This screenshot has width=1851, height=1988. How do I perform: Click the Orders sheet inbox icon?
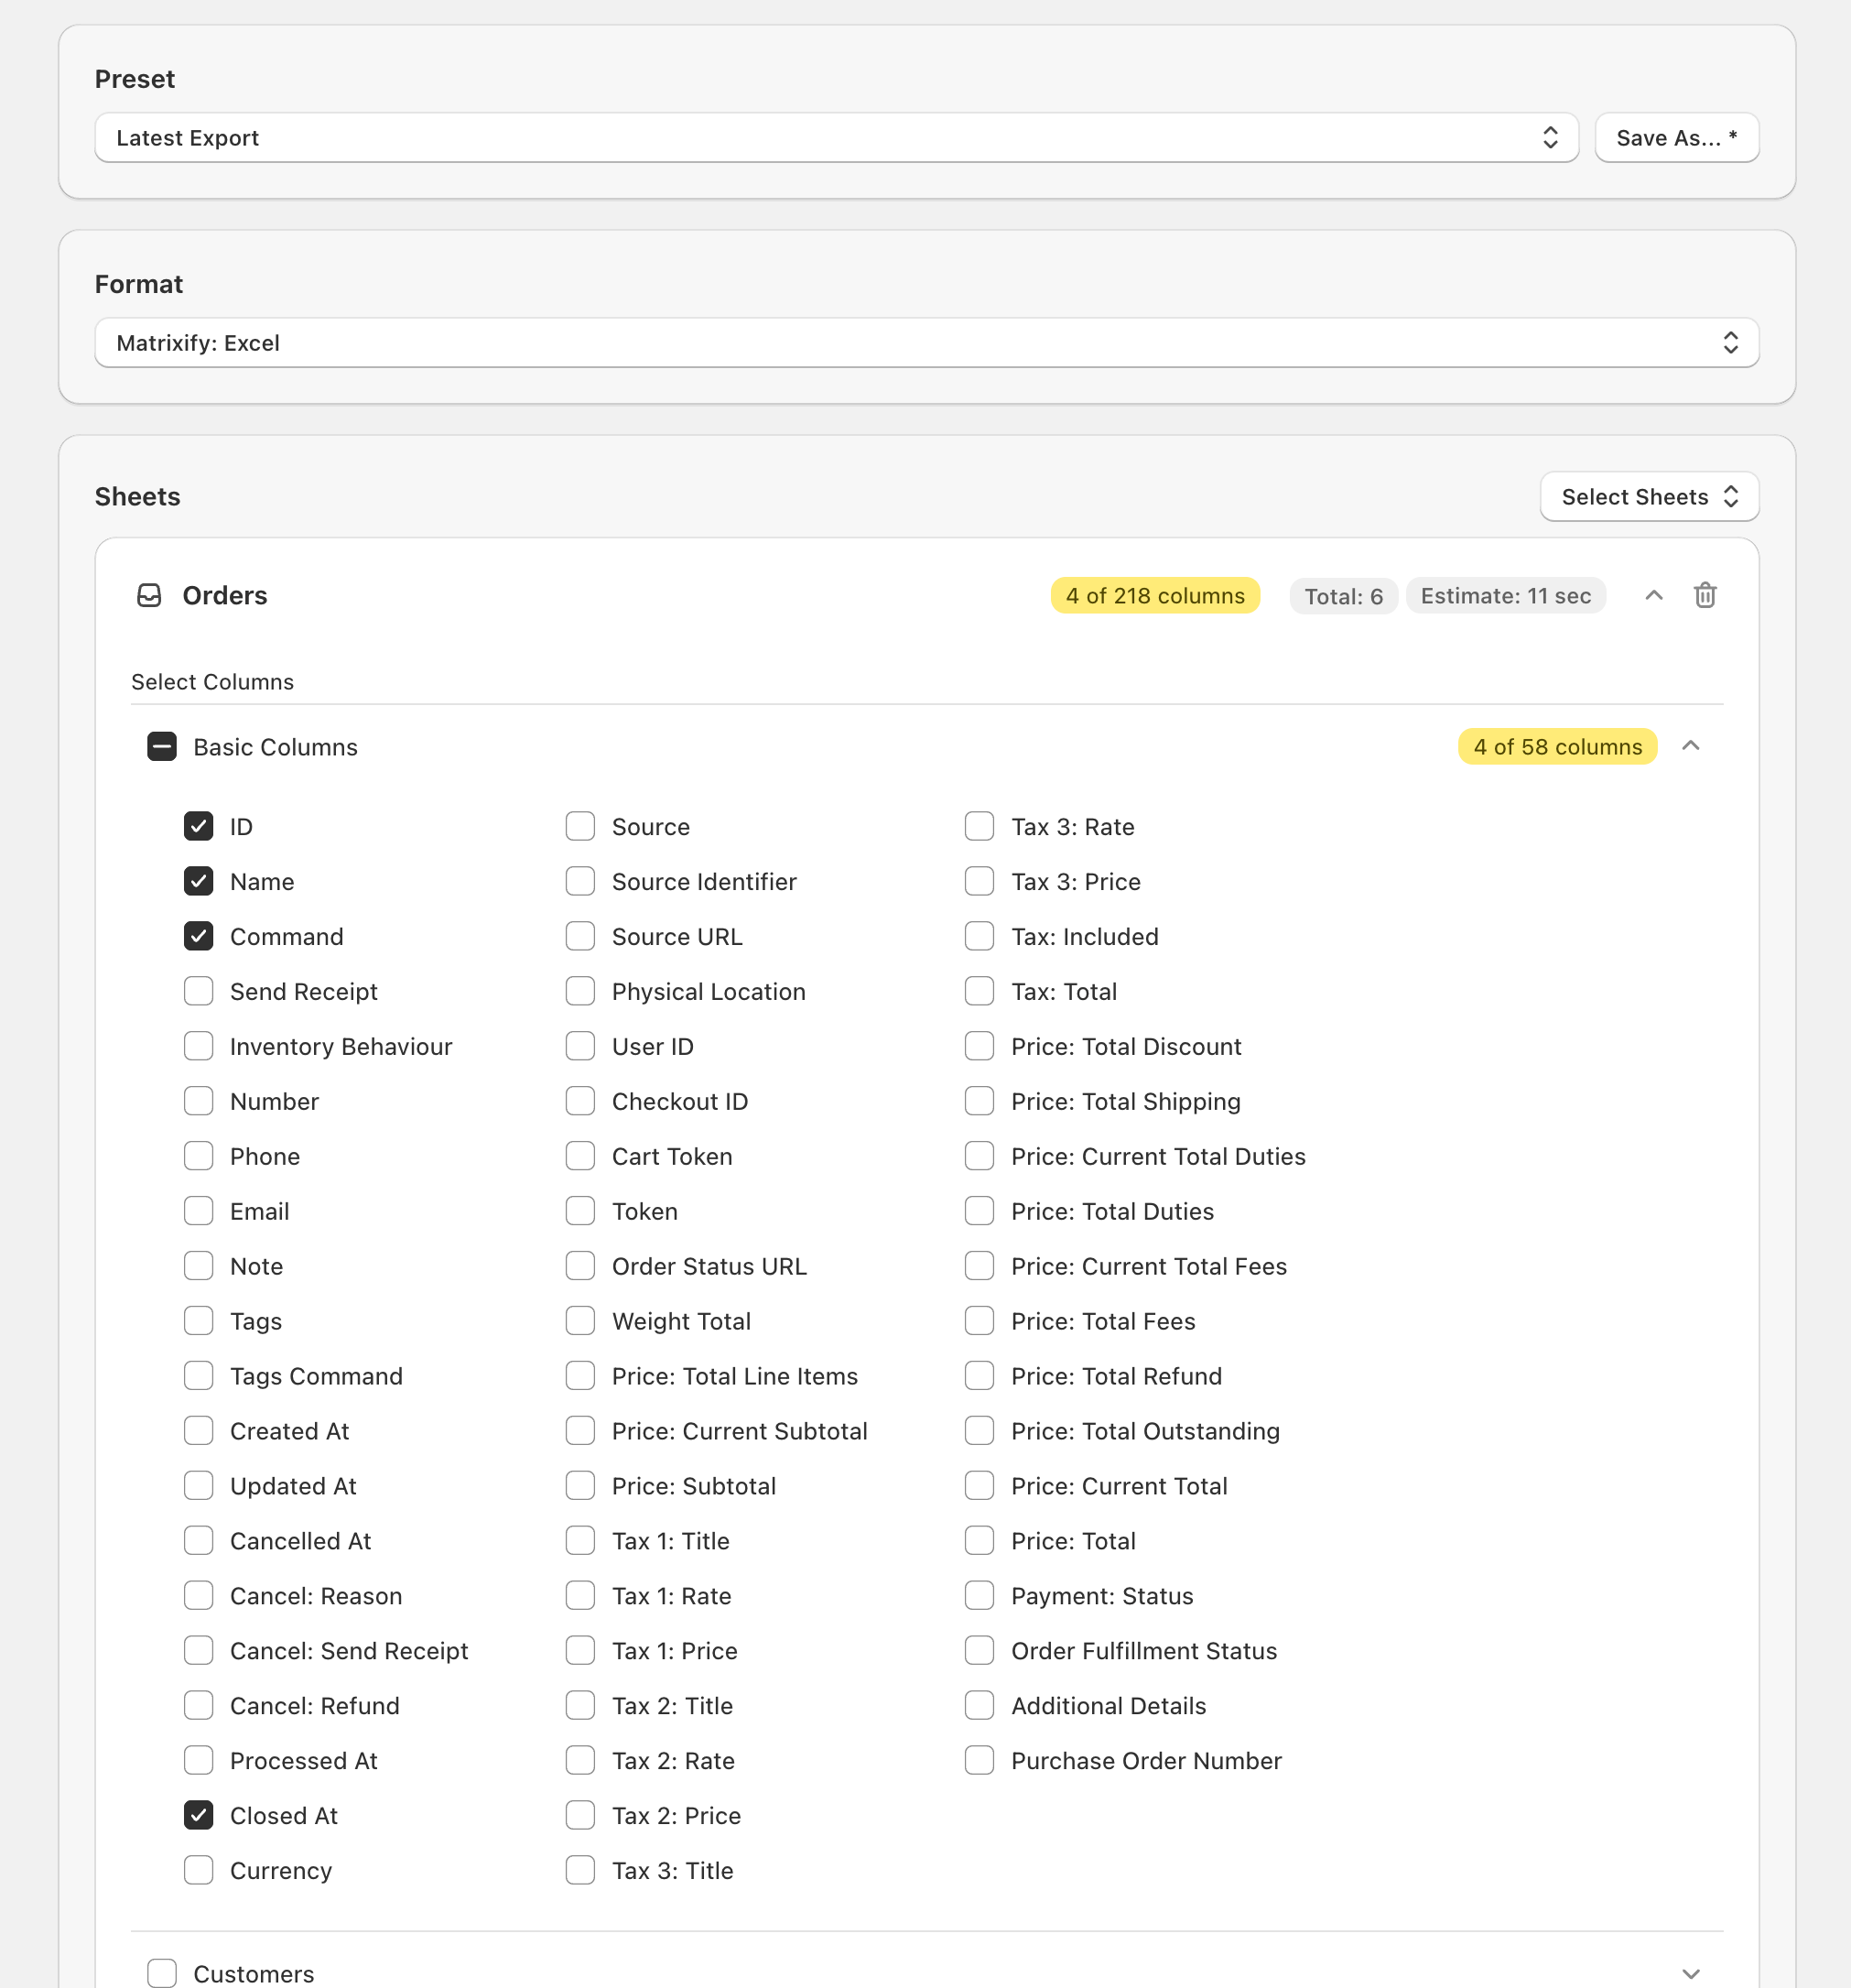pos(149,596)
